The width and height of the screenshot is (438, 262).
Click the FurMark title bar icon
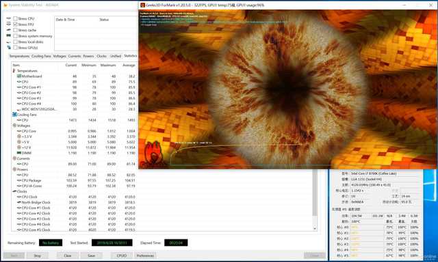tap(143, 5)
